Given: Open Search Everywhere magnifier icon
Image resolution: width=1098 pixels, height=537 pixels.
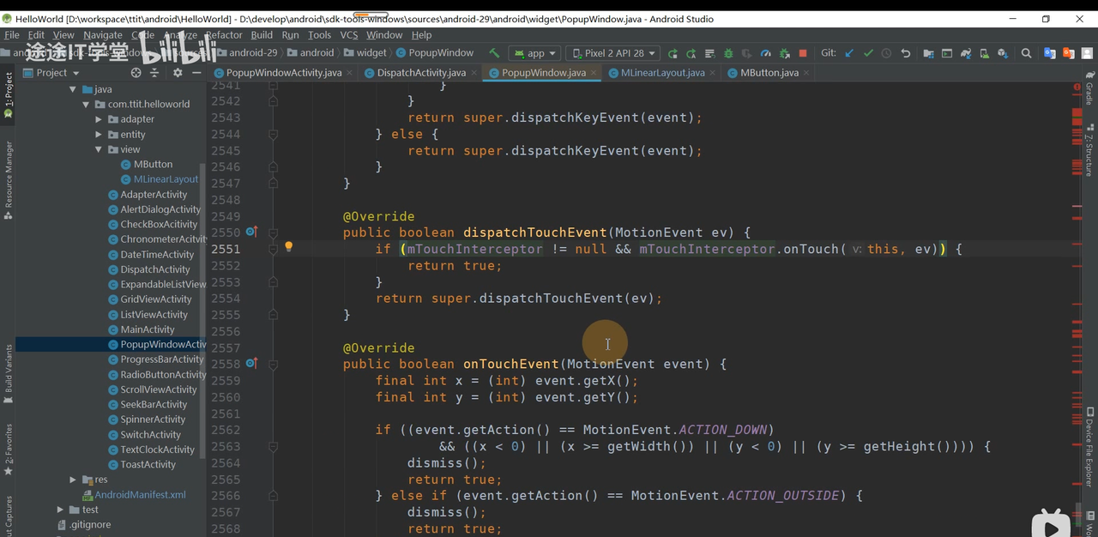Looking at the screenshot, I should pos(1026,53).
